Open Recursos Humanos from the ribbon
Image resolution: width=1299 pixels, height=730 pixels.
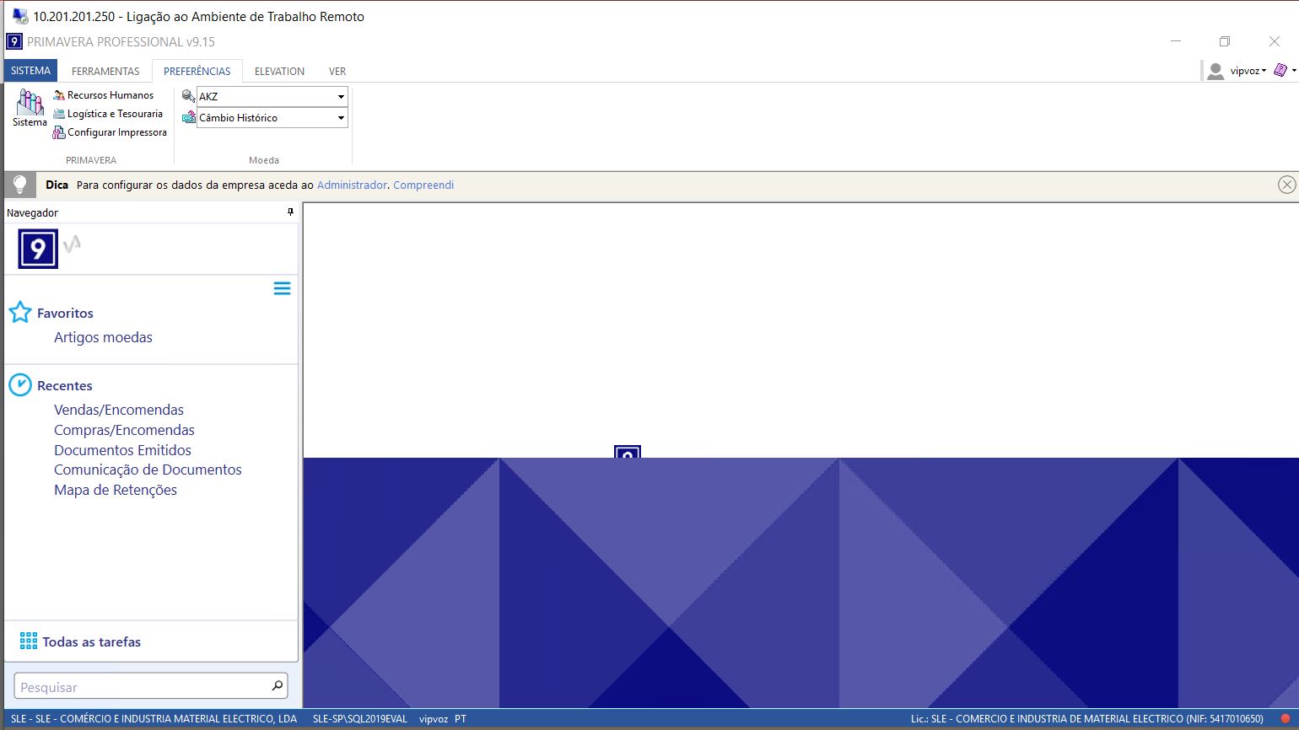coord(110,95)
